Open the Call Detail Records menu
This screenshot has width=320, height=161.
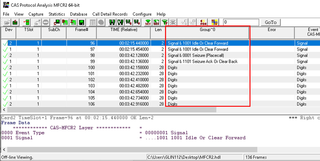110,14
